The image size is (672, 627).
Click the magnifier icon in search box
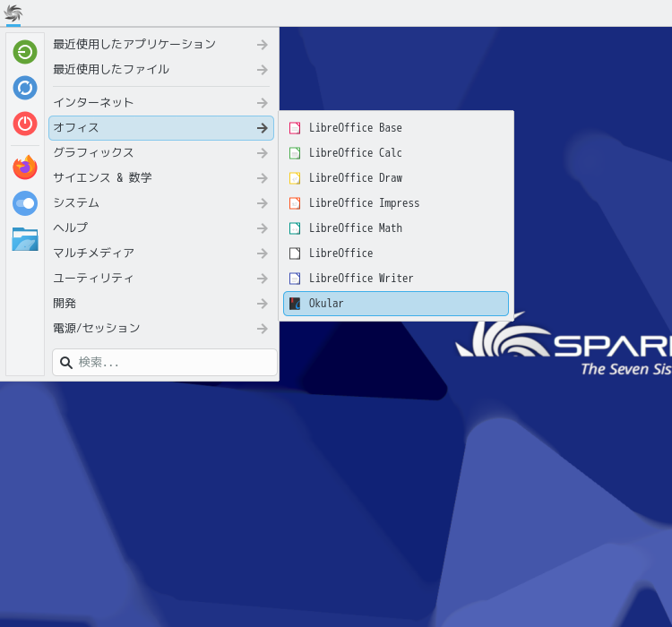[x=66, y=363]
